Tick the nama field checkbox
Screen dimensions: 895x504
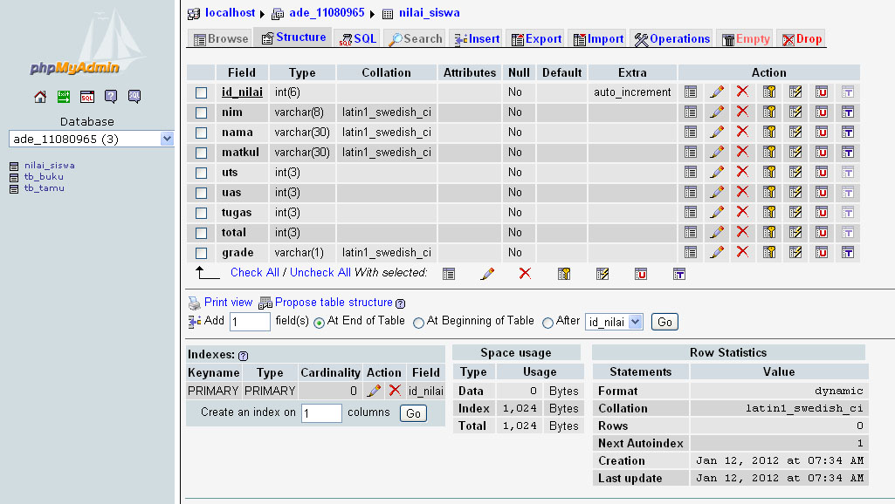click(201, 133)
